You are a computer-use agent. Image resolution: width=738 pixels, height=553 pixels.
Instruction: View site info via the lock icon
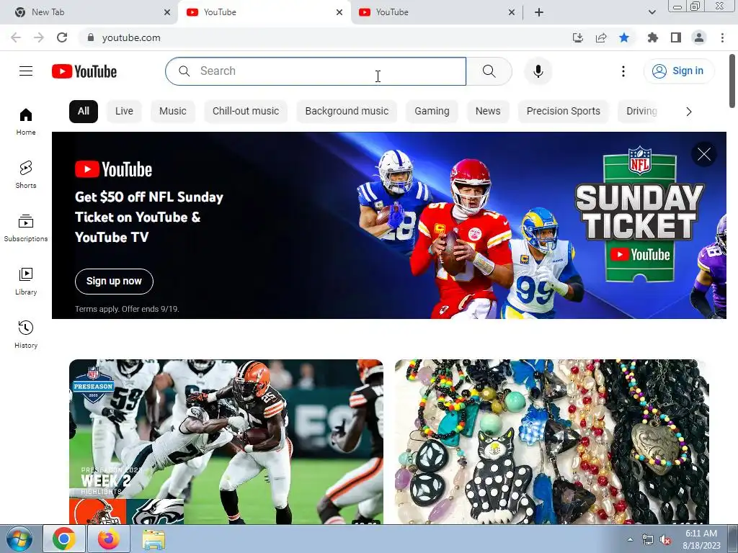(x=91, y=37)
